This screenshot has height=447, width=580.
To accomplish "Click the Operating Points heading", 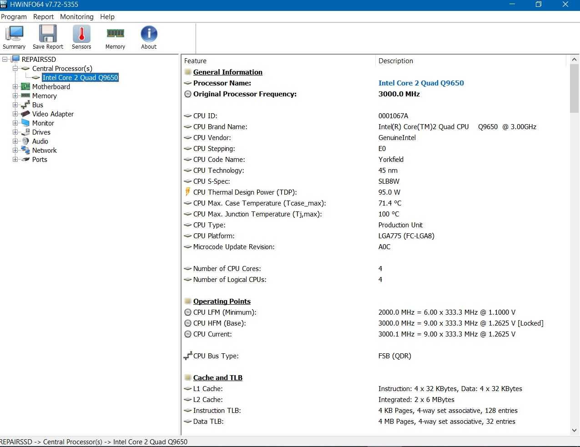I will (x=222, y=301).
